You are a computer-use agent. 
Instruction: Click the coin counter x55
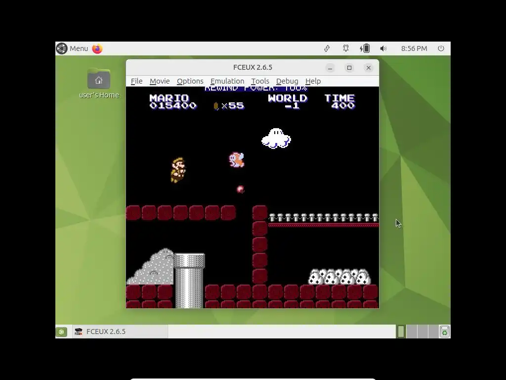(229, 106)
